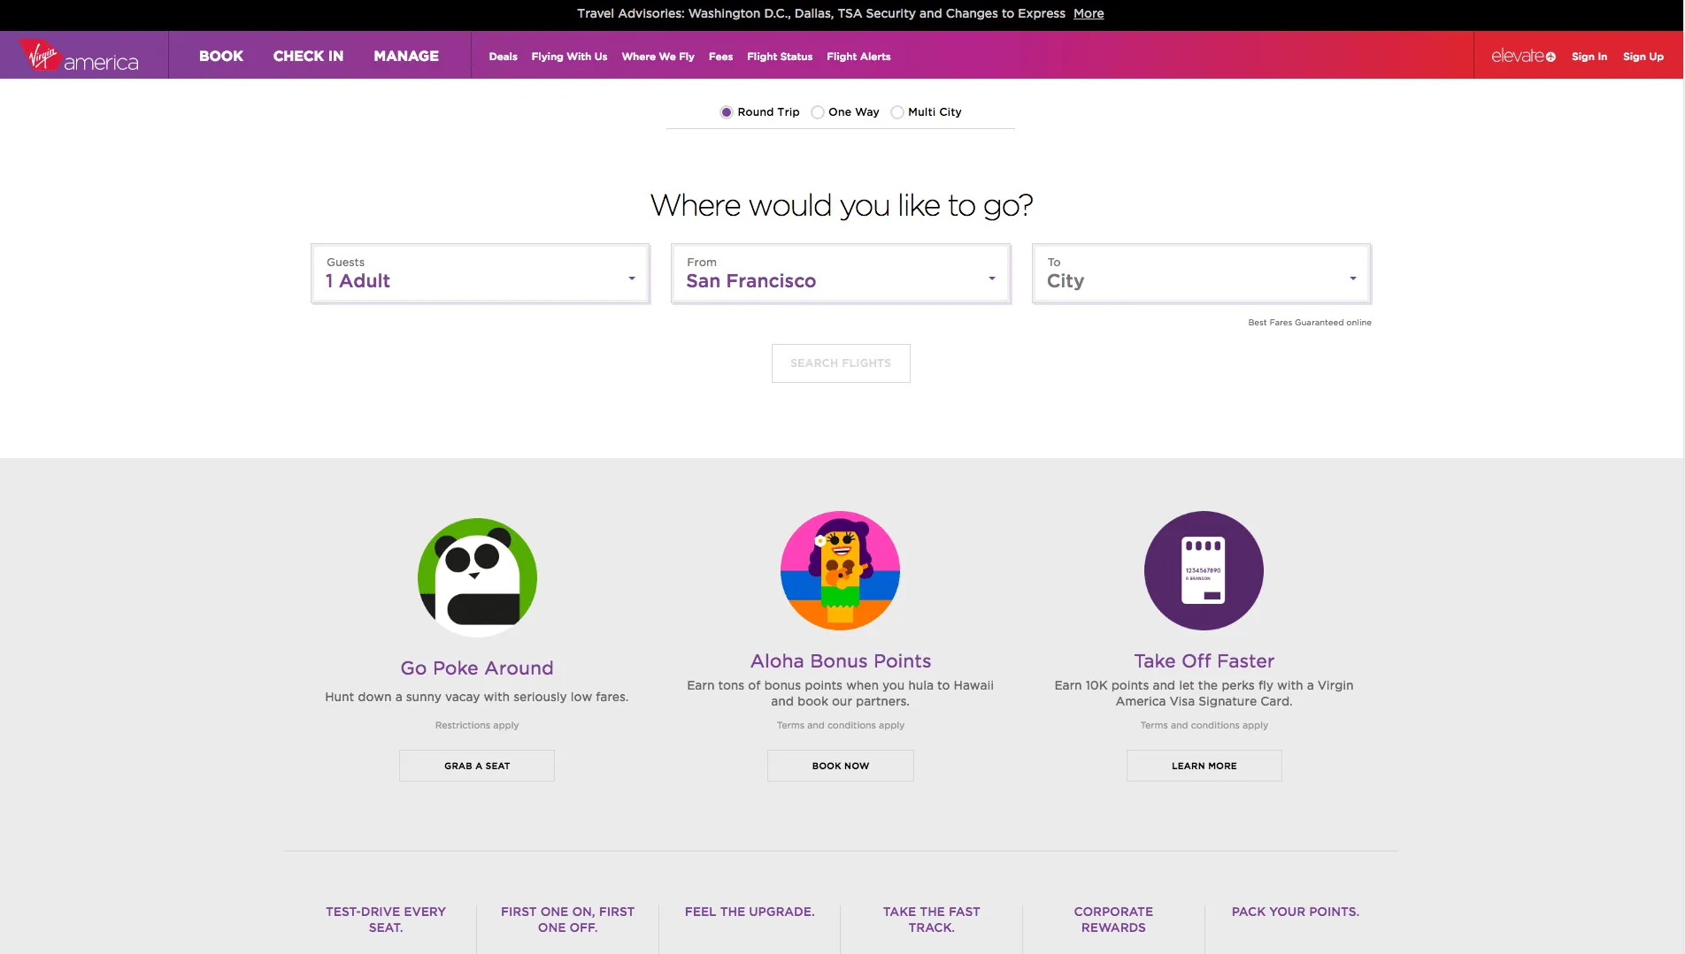This screenshot has height=954, width=1685.
Task: Click the Sign In link
Action: pyautogui.click(x=1589, y=57)
